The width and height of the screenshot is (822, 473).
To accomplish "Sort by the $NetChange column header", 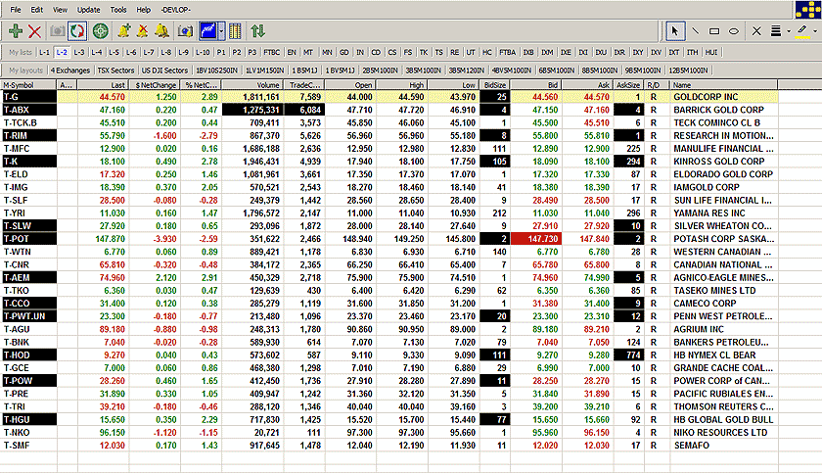I will (156, 85).
